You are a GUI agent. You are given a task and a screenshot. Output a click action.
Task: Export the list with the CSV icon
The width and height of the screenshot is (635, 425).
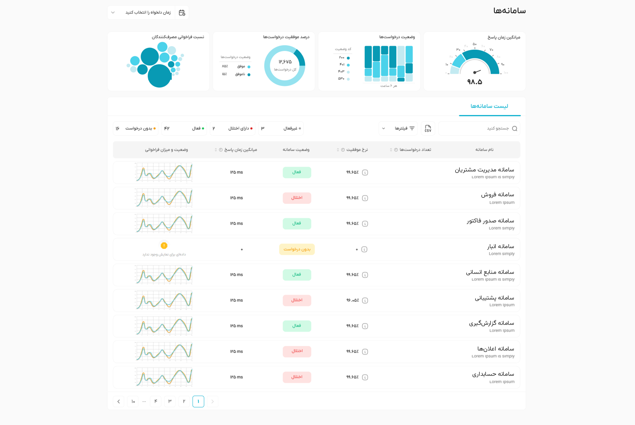[428, 129]
